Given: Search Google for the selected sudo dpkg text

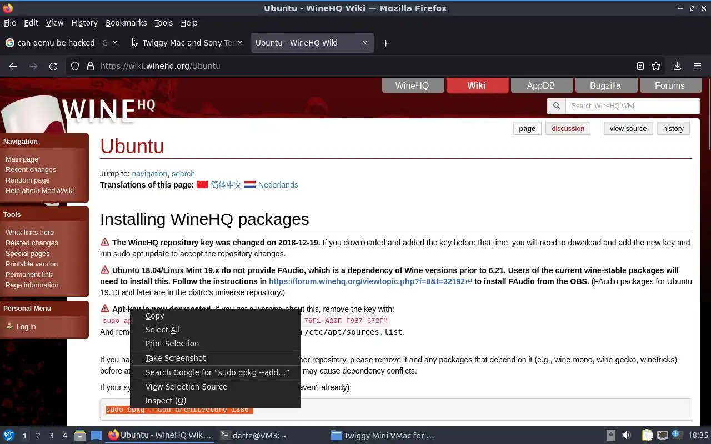Looking at the screenshot, I should pyautogui.click(x=216, y=372).
